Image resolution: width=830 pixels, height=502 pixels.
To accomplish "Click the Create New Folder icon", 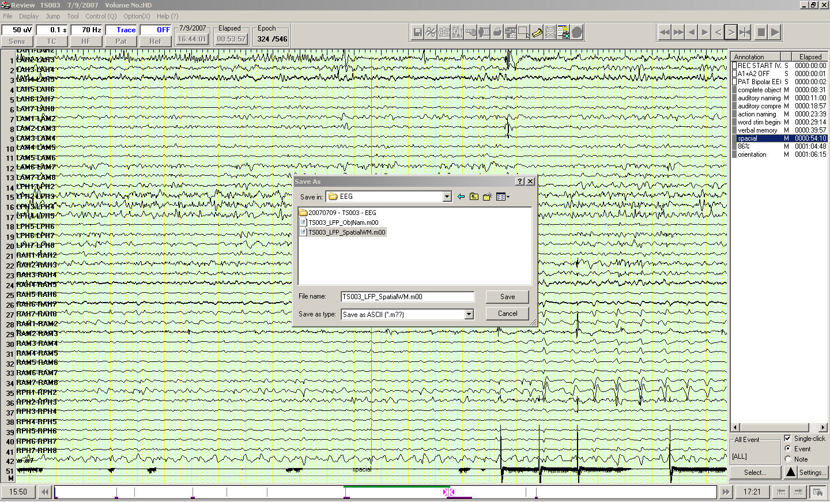I will tap(487, 197).
